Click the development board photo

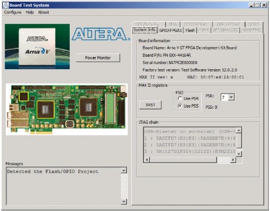[x=67, y=109]
